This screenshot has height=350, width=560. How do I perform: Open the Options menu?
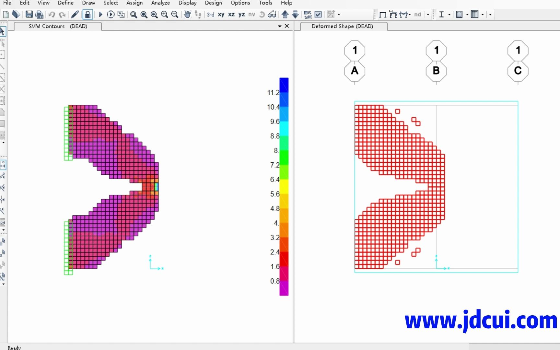[240, 3]
